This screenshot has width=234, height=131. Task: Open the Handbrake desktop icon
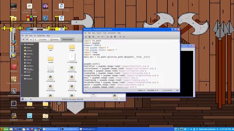pyautogui.click(x=14, y=117)
